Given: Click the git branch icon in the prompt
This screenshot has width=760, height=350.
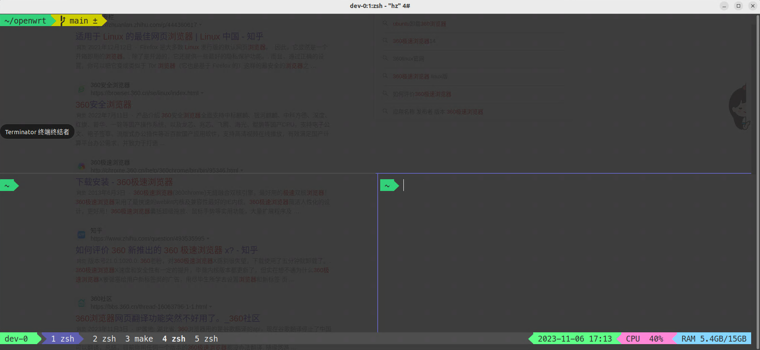Looking at the screenshot, I should (63, 21).
